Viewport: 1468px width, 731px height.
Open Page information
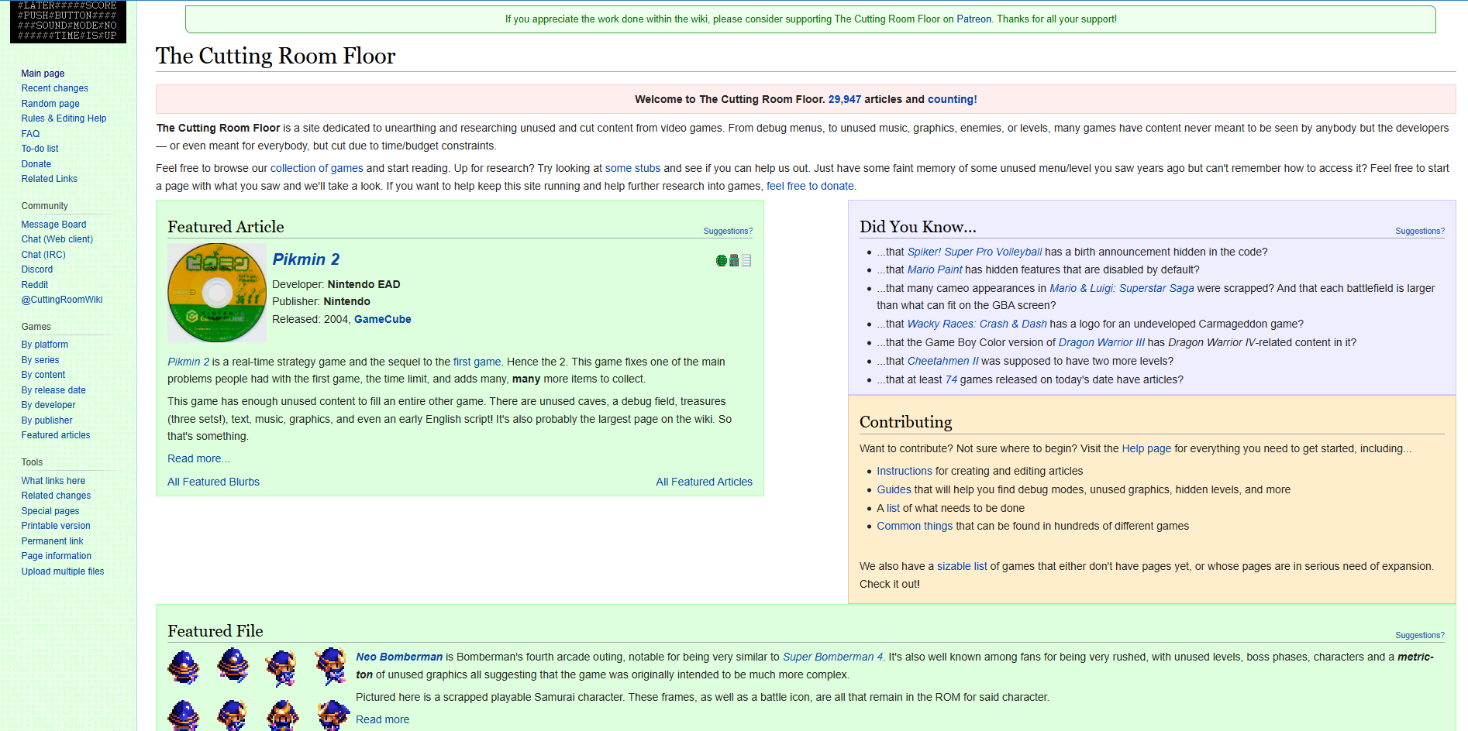[57, 556]
